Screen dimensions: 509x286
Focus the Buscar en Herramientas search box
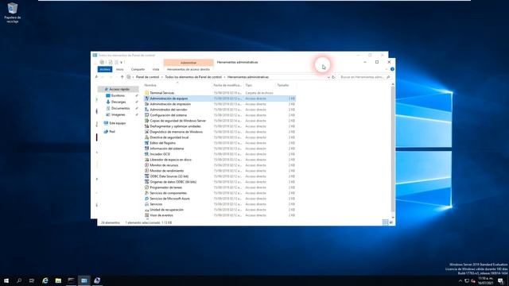click(364, 77)
